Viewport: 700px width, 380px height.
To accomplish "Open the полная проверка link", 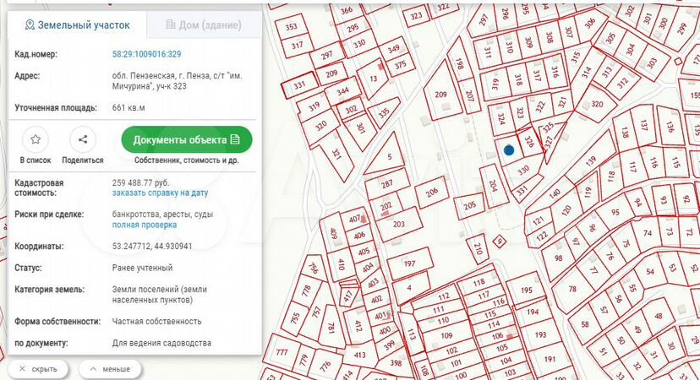I will (x=145, y=225).
